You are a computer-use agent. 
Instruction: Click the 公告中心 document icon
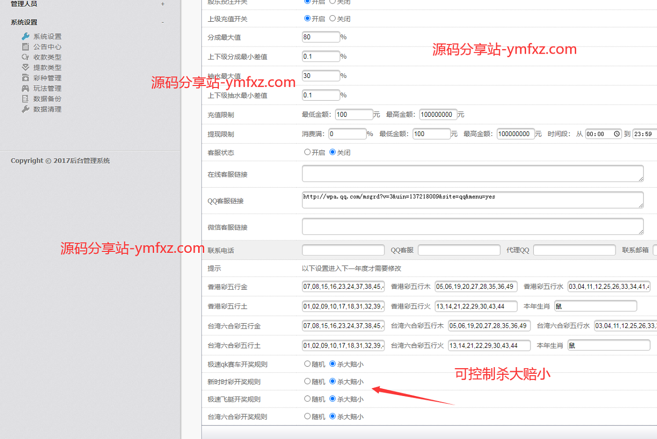click(x=25, y=47)
